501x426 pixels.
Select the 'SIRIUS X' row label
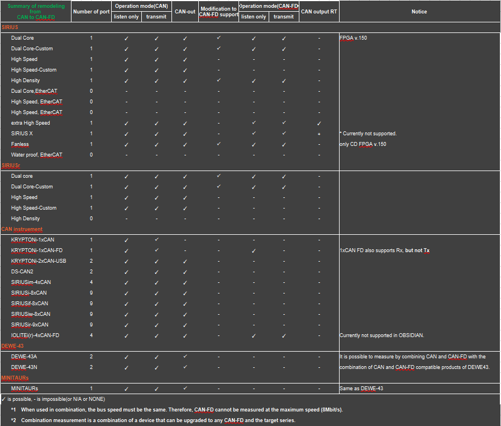pyautogui.click(x=22, y=134)
